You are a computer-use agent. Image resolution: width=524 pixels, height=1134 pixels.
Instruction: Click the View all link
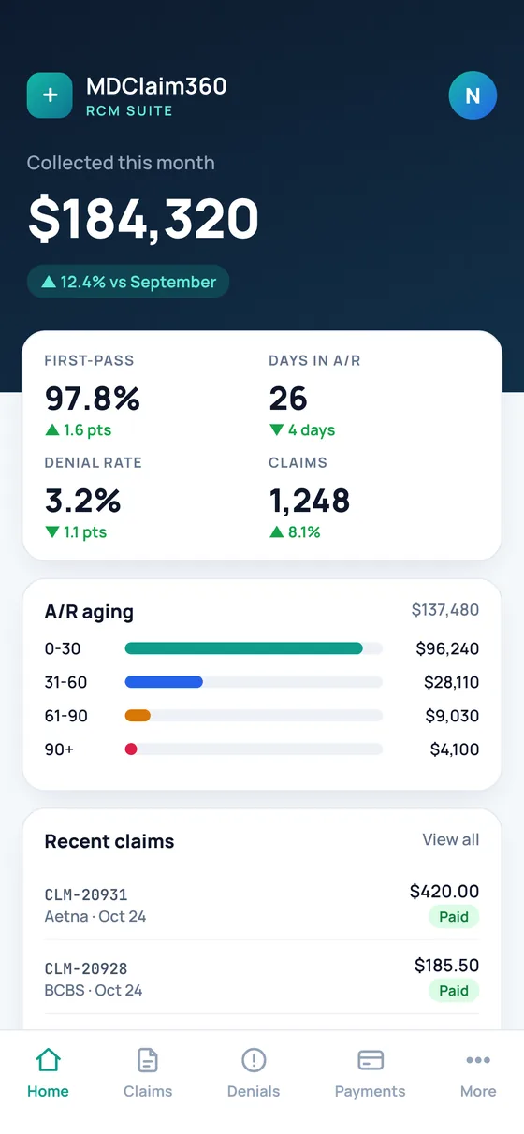coord(451,839)
